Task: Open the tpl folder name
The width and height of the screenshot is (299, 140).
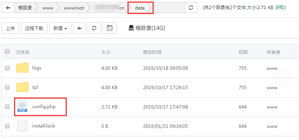Action: point(35,87)
